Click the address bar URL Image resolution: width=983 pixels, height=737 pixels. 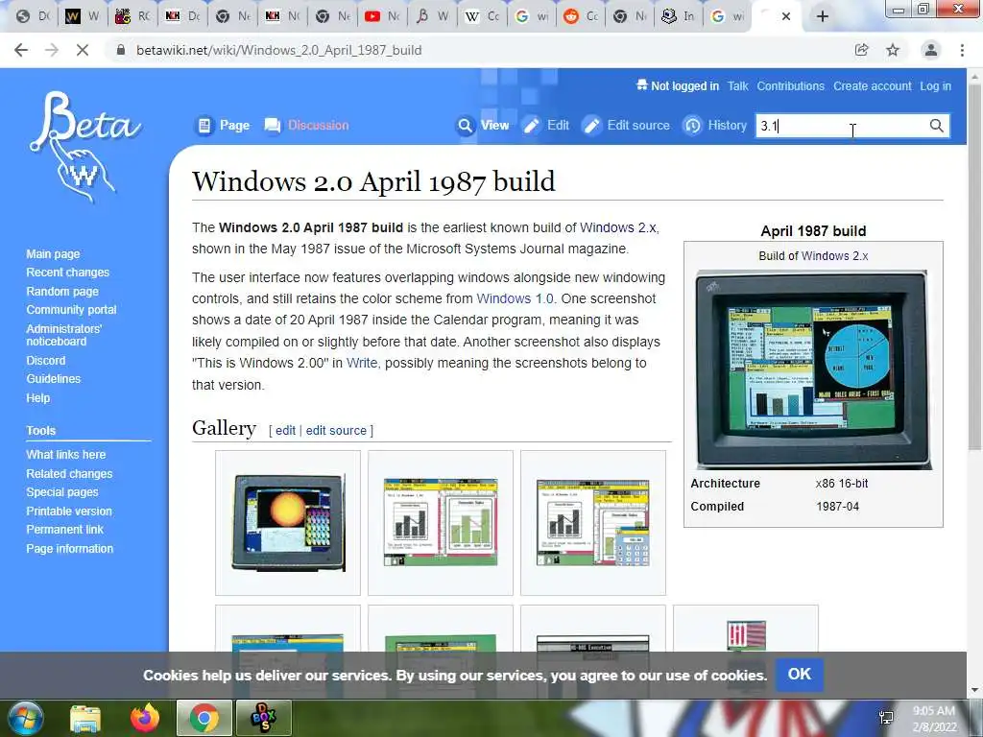[x=279, y=50]
